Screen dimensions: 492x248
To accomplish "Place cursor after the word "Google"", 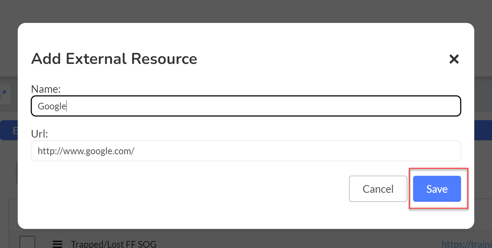I will click(x=66, y=106).
